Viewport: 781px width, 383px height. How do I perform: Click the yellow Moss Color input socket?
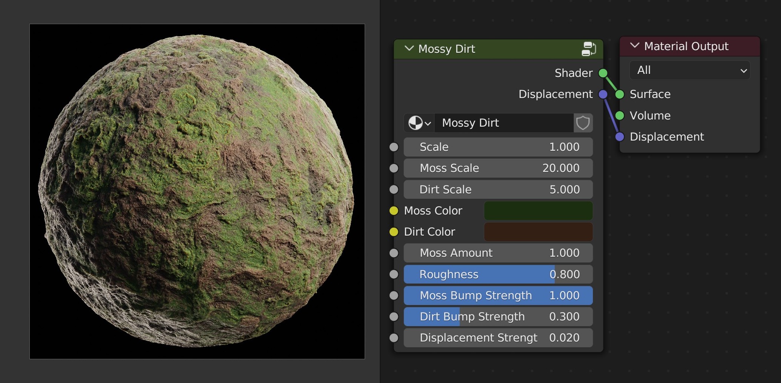point(394,211)
